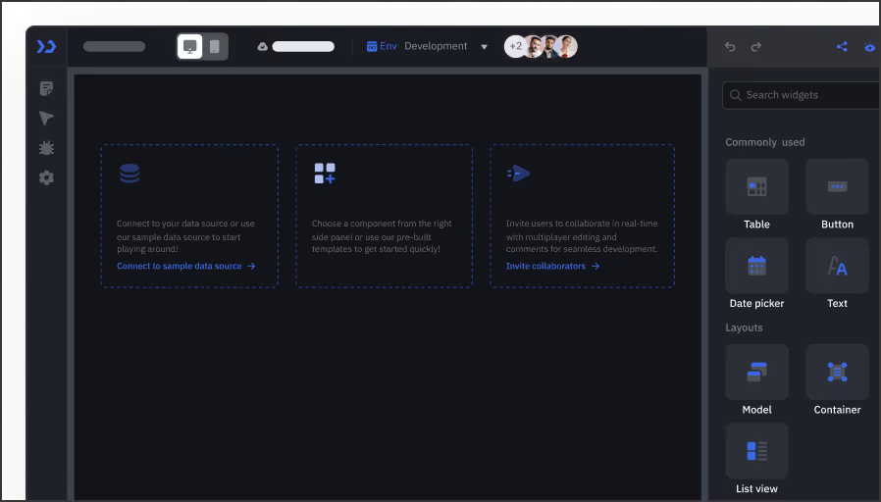This screenshot has width=881, height=502.
Task: Open the pages panel in left sidebar
Action: click(46, 89)
